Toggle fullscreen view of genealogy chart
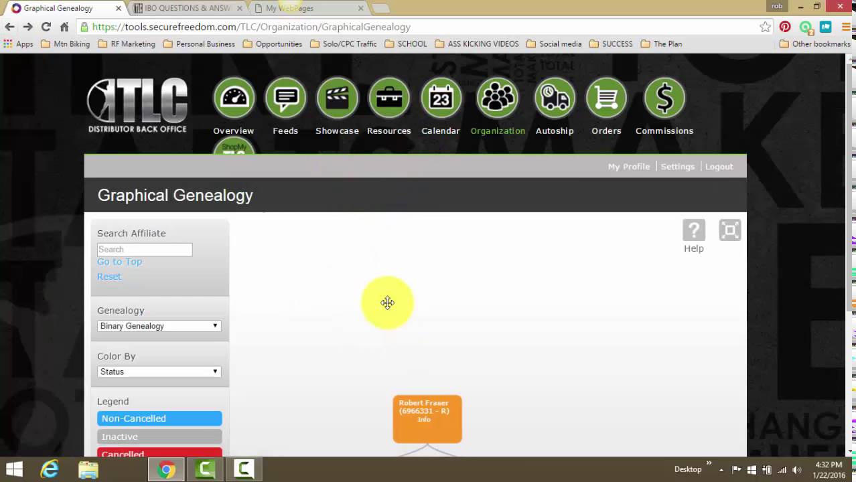The image size is (856, 482). pos(729,230)
